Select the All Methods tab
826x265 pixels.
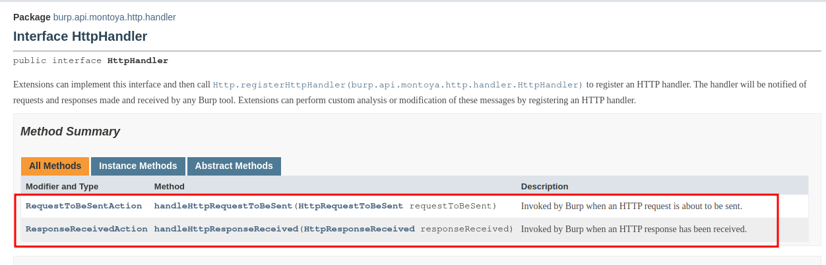pyautogui.click(x=55, y=166)
